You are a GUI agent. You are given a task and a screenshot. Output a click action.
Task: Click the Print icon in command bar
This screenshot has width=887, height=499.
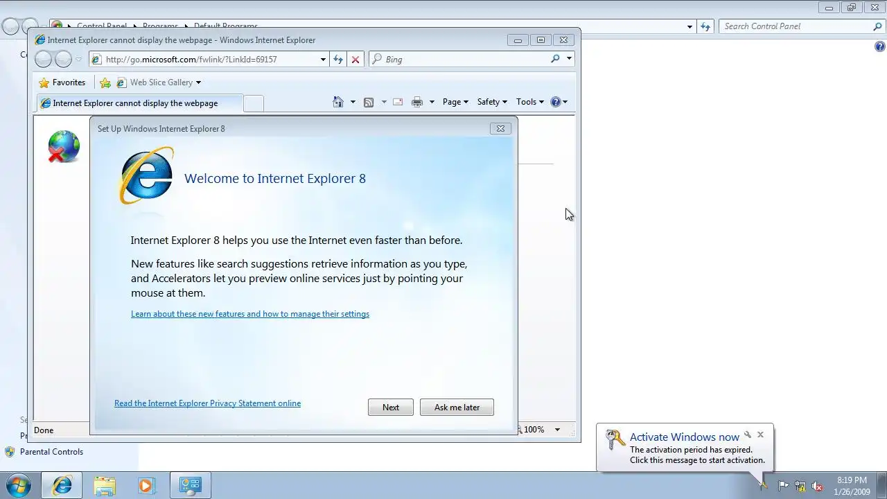417,102
